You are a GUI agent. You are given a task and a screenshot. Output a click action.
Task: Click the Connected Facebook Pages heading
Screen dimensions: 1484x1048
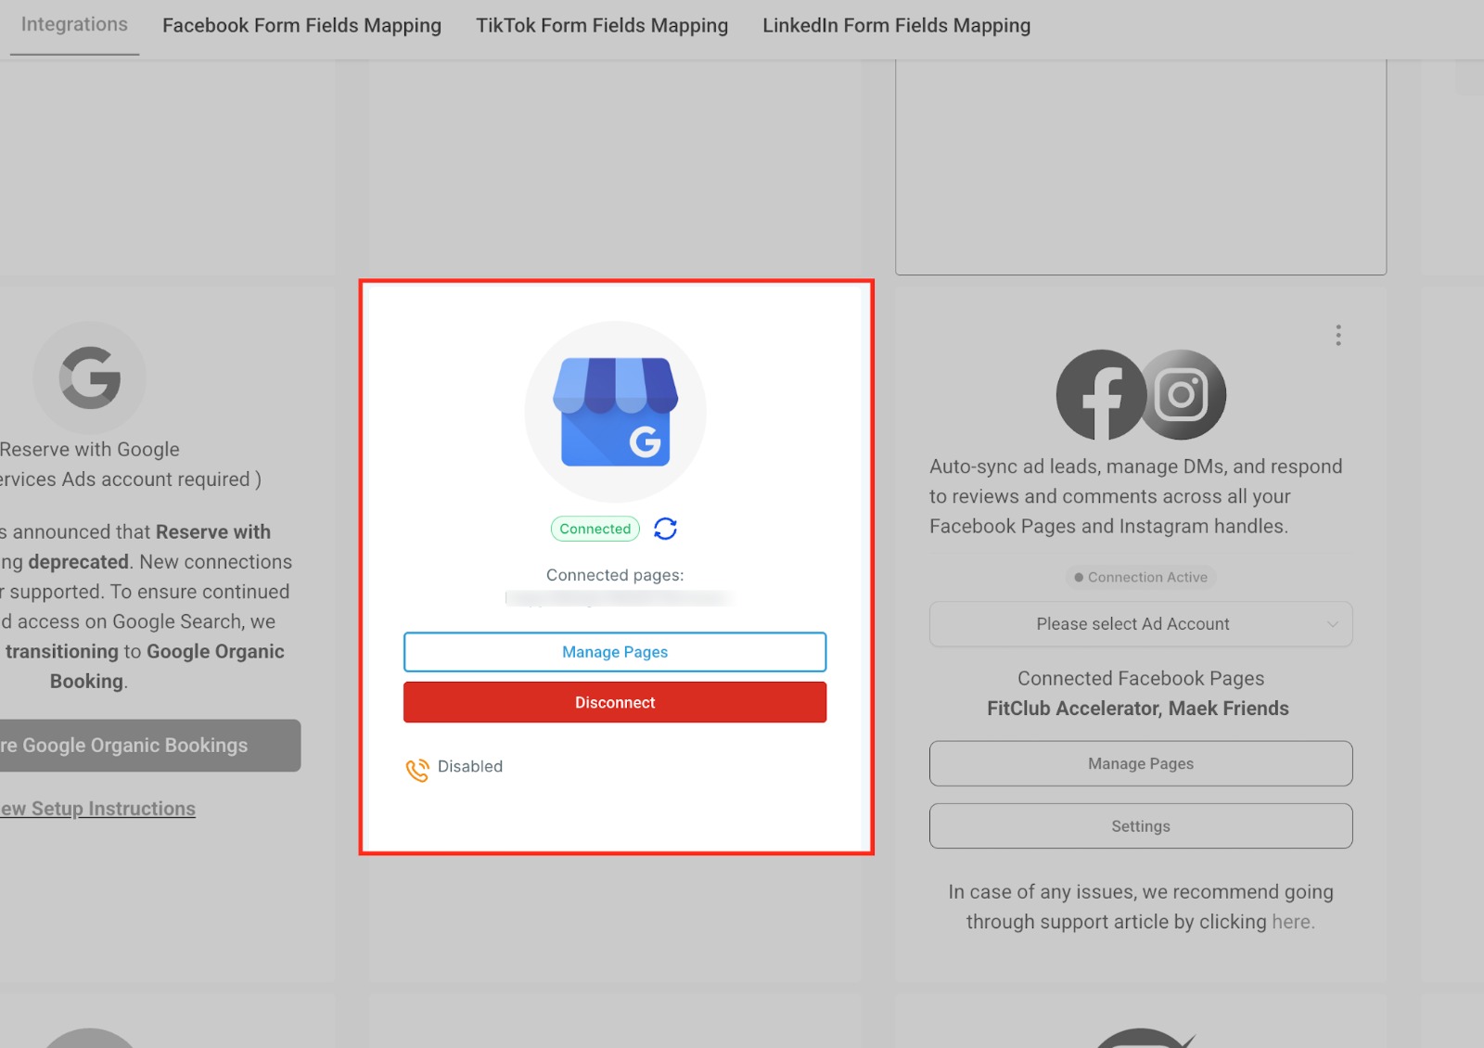click(1141, 679)
